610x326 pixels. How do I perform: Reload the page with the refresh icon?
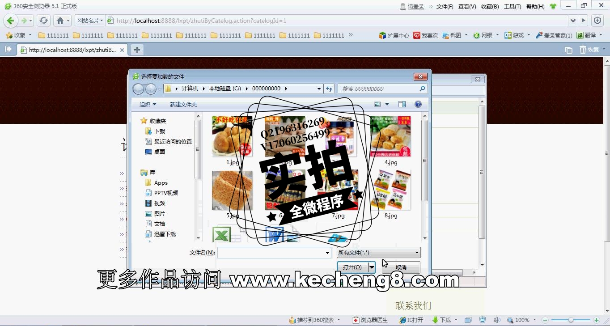(x=43, y=21)
